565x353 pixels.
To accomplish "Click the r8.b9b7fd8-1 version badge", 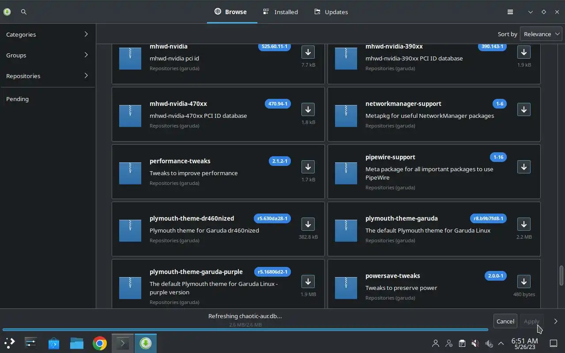I will tap(488, 218).
